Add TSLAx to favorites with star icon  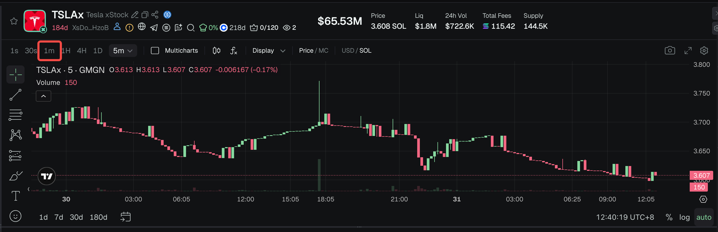(14, 21)
